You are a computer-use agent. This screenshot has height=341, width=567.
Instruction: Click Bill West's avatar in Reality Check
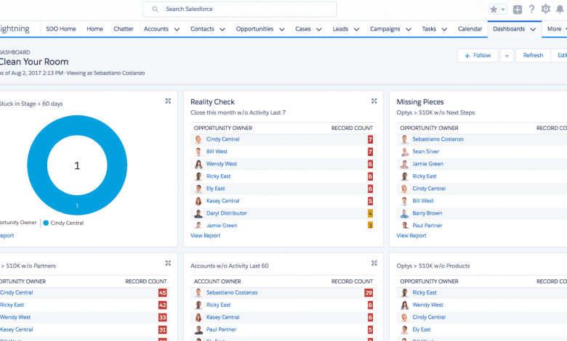coord(198,152)
